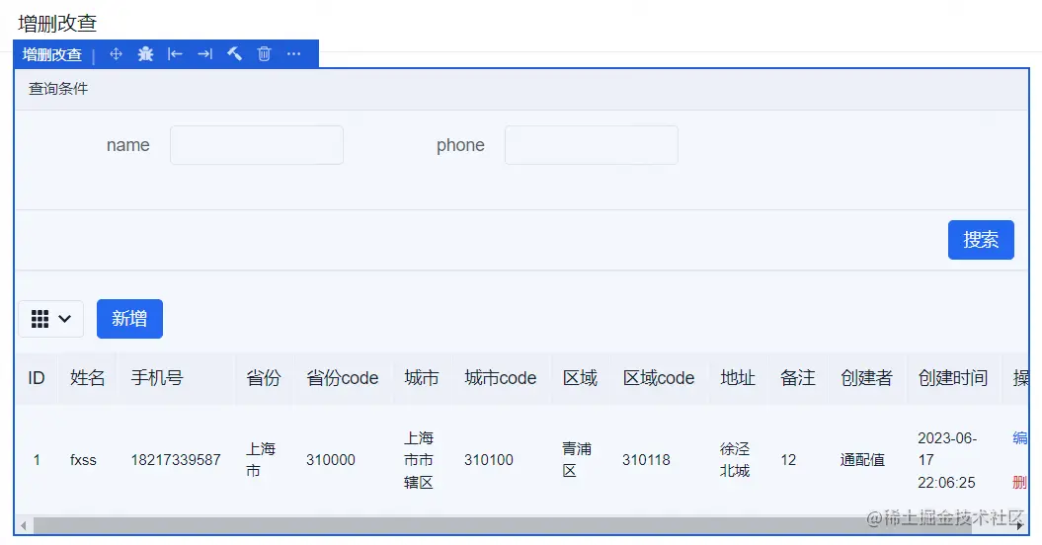Click the scrollbar left arrow
1042x545 pixels.
tap(24, 525)
